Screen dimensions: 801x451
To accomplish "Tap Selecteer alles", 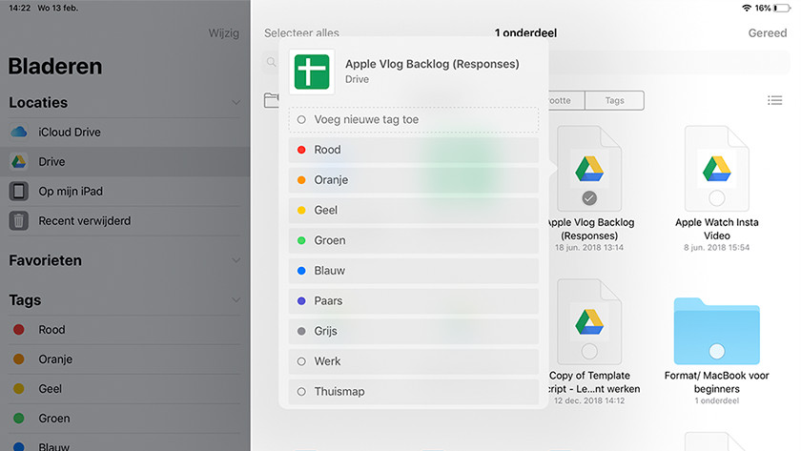I will tap(301, 32).
